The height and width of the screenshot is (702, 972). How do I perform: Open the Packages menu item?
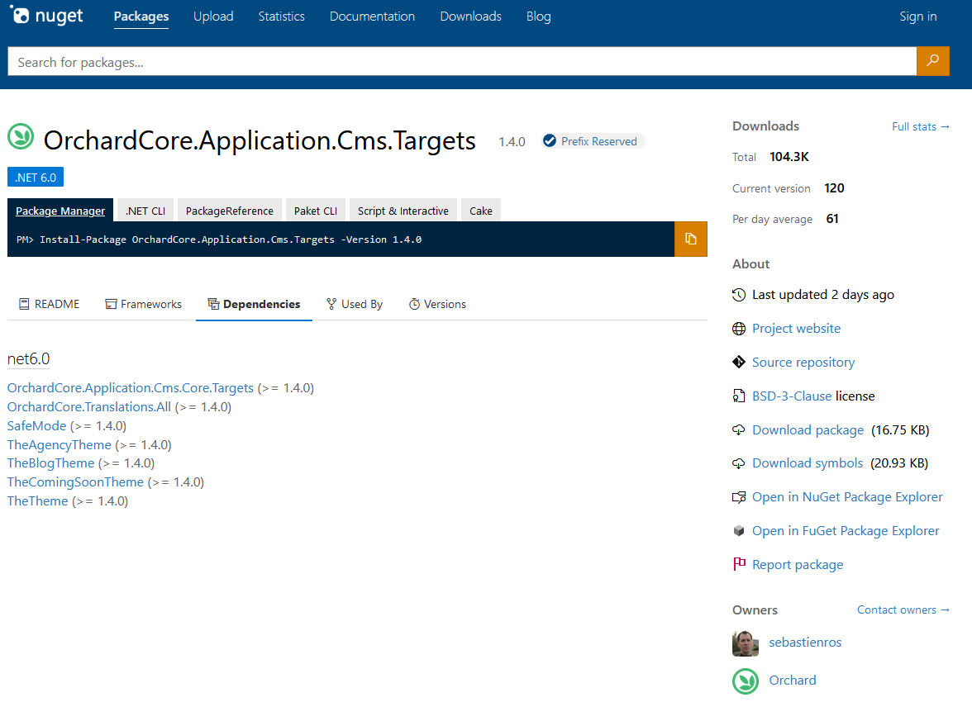pos(141,17)
